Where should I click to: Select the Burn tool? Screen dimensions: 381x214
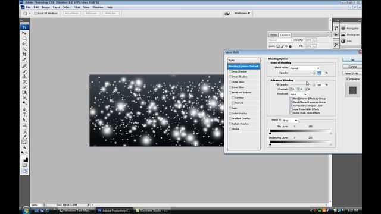pos(24,103)
